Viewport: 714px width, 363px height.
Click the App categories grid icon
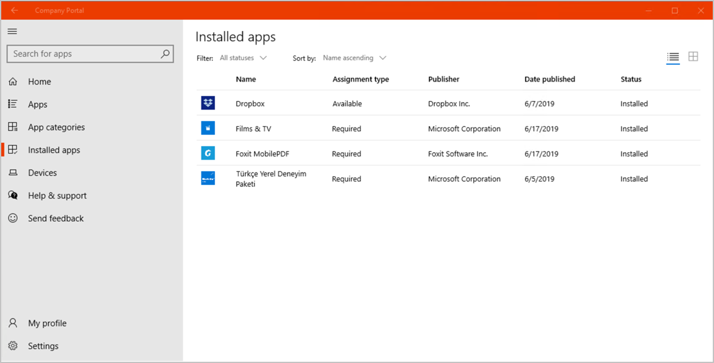(x=13, y=127)
